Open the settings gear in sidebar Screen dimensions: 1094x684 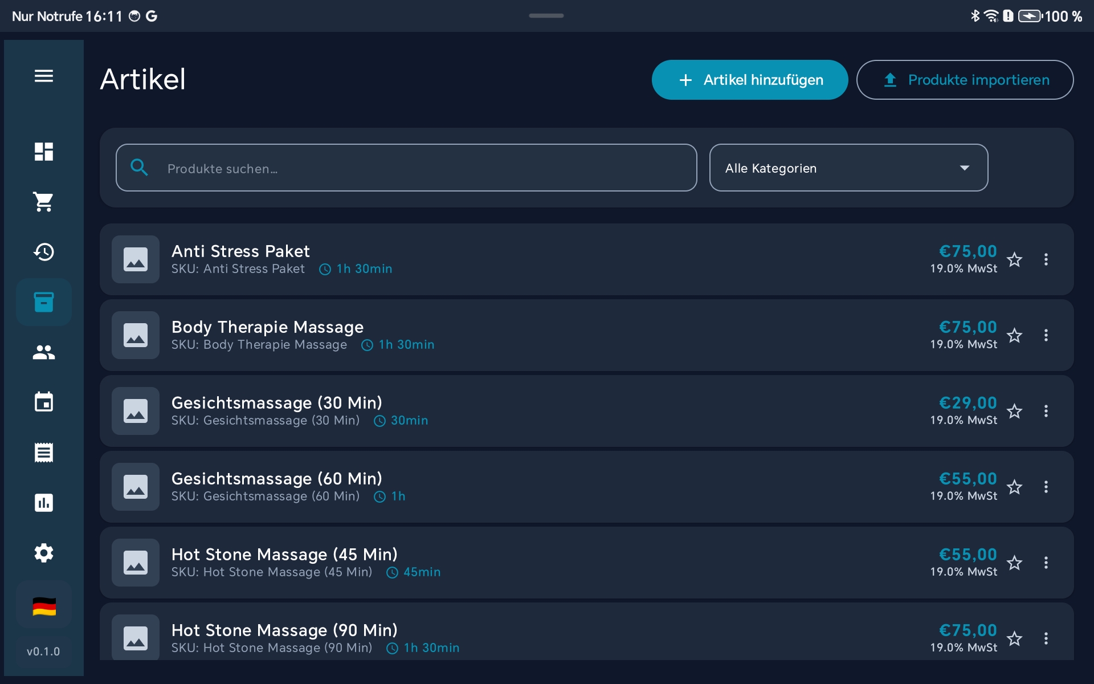pos(44,553)
